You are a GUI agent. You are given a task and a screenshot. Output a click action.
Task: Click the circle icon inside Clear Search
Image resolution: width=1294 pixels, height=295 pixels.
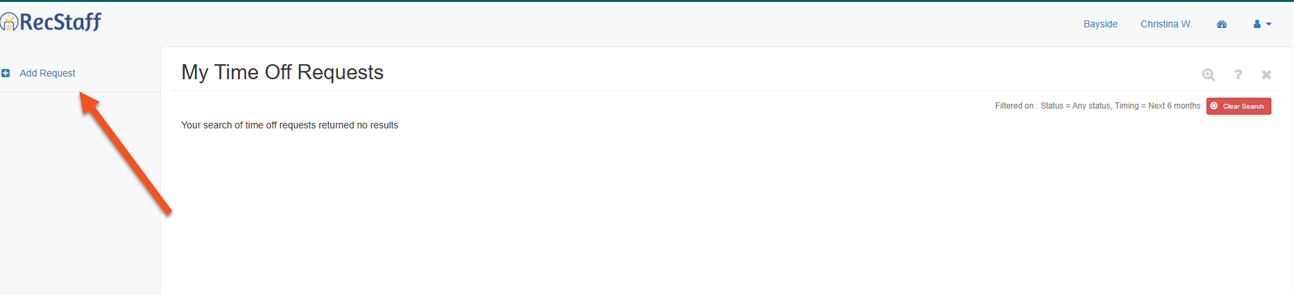1214,106
